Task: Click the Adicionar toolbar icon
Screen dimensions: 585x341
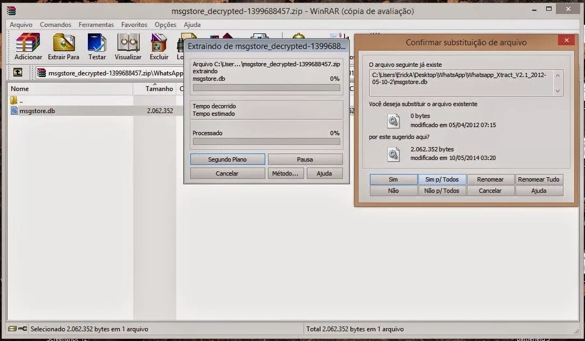Action: coord(28,43)
